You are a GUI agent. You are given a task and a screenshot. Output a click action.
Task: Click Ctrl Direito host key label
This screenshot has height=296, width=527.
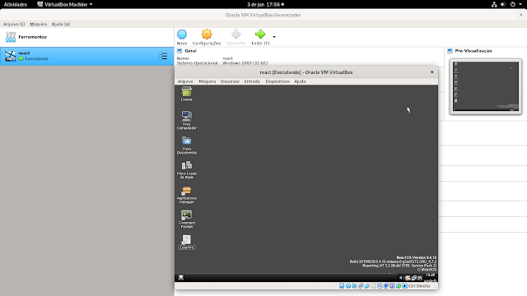419,286
